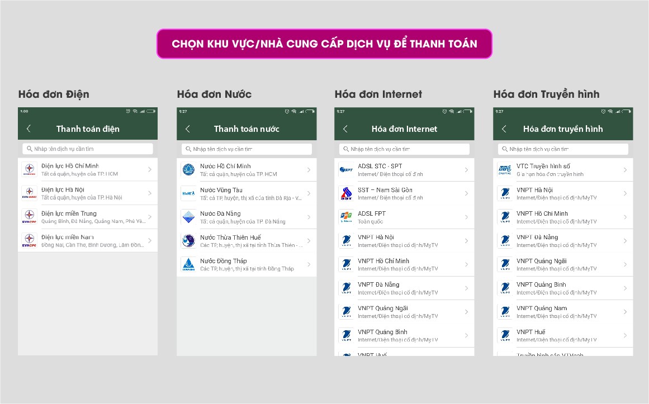This screenshot has width=649, height=404.
Task: Pick VNPT Hà Nội in Internet list
Action: (404, 240)
